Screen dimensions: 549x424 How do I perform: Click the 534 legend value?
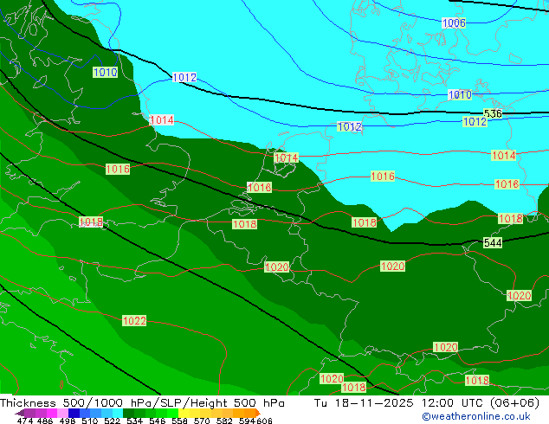pos(134,421)
